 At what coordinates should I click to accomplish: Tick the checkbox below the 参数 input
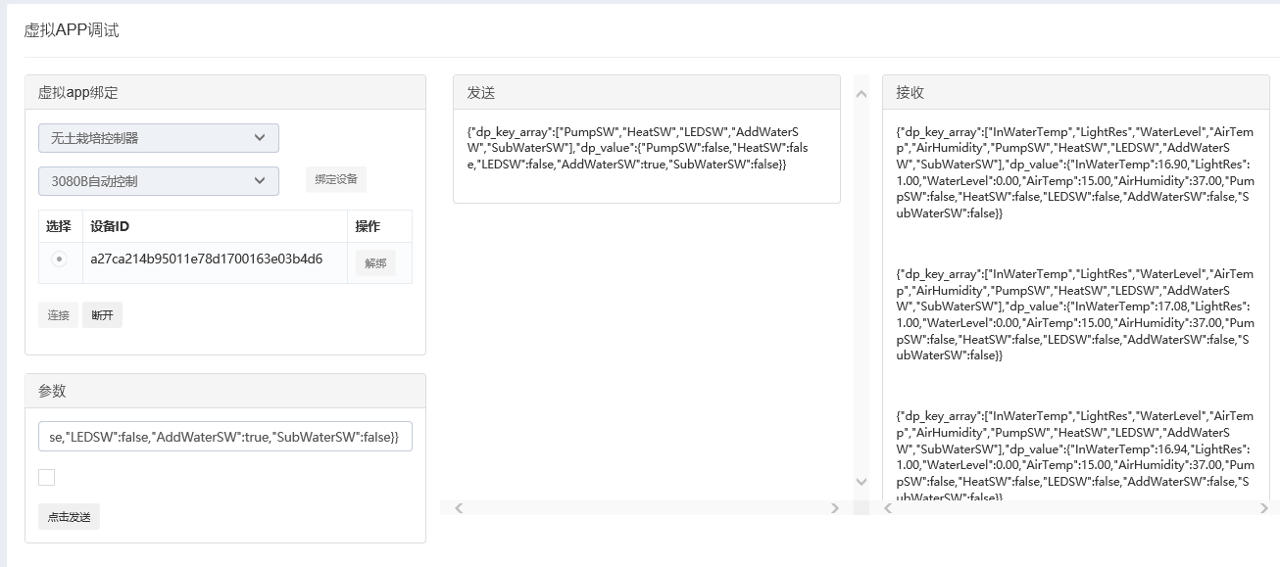click(47, 478)
